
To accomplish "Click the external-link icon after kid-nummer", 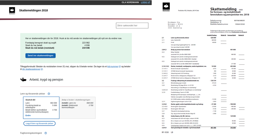I will (120, 66).
